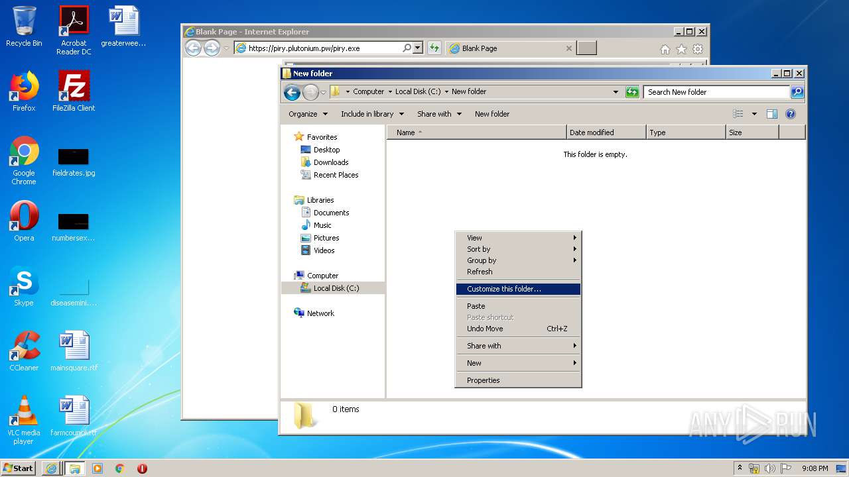Open the Organize dropdown menu
849x477 pixels.
point(308,114)
